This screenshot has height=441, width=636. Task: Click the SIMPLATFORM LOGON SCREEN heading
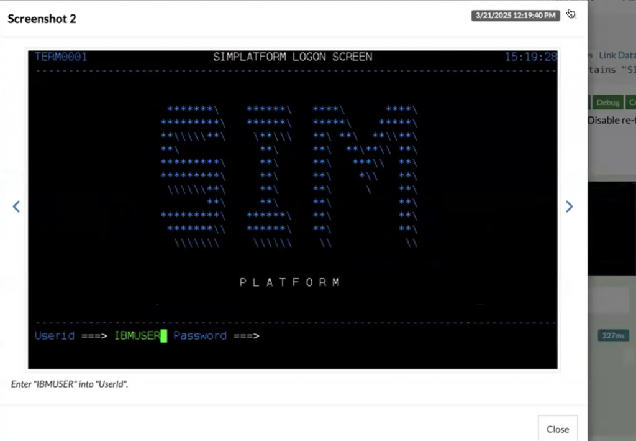tap(293, 57)
